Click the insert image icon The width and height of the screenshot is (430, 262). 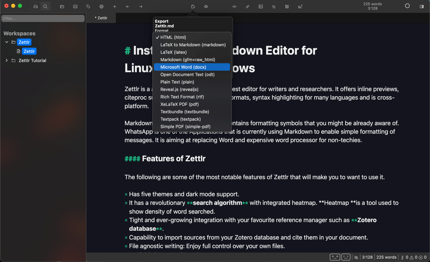(261, 6)
